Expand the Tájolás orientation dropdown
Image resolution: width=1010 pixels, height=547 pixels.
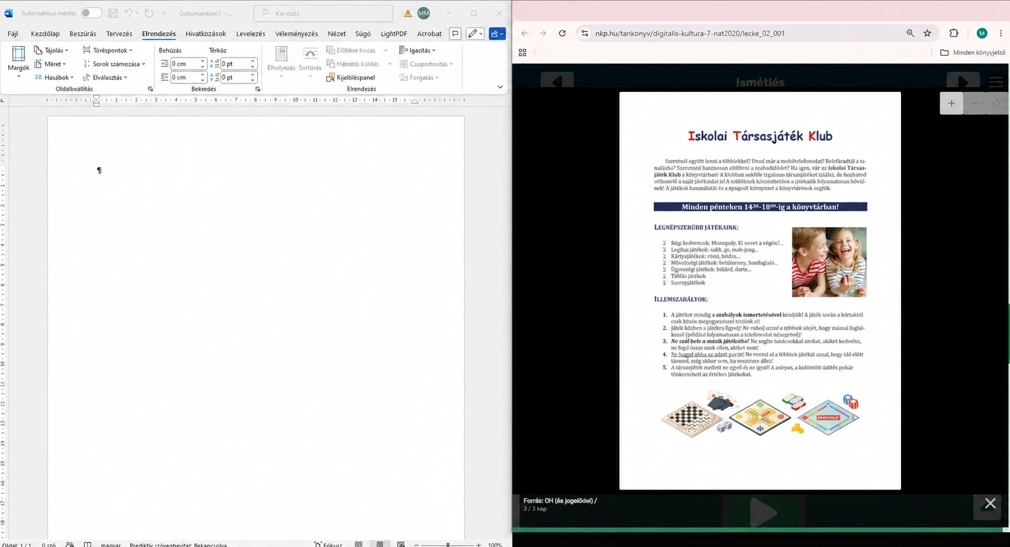point(52,50)
